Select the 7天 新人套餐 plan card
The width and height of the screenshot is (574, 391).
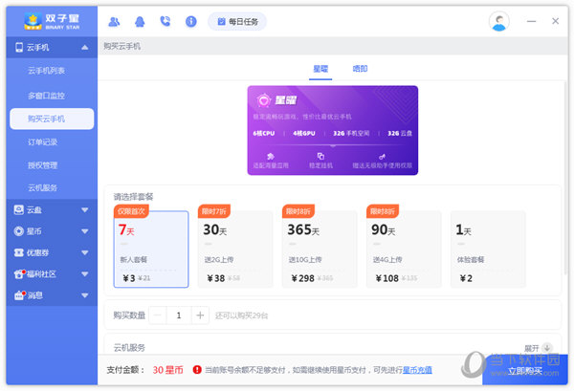151,250
